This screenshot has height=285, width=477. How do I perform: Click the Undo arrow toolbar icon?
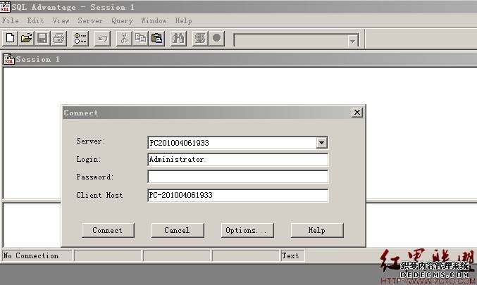(x=102, y=39)
